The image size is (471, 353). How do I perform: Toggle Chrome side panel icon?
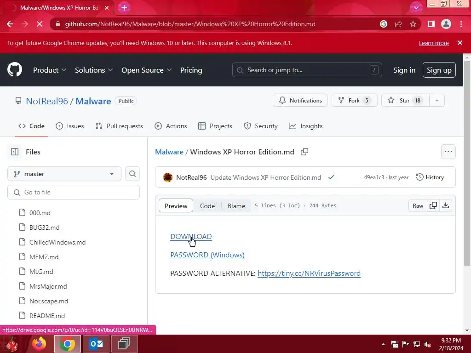coord(431,24)
